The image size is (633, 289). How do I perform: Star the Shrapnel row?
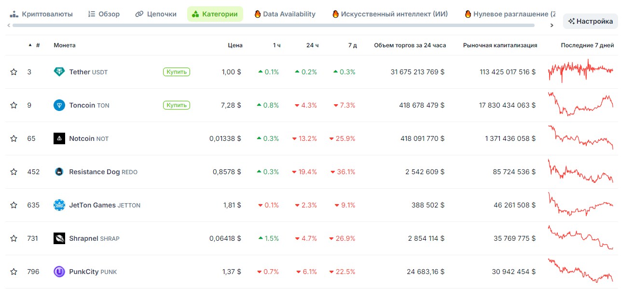pos(14,238)
